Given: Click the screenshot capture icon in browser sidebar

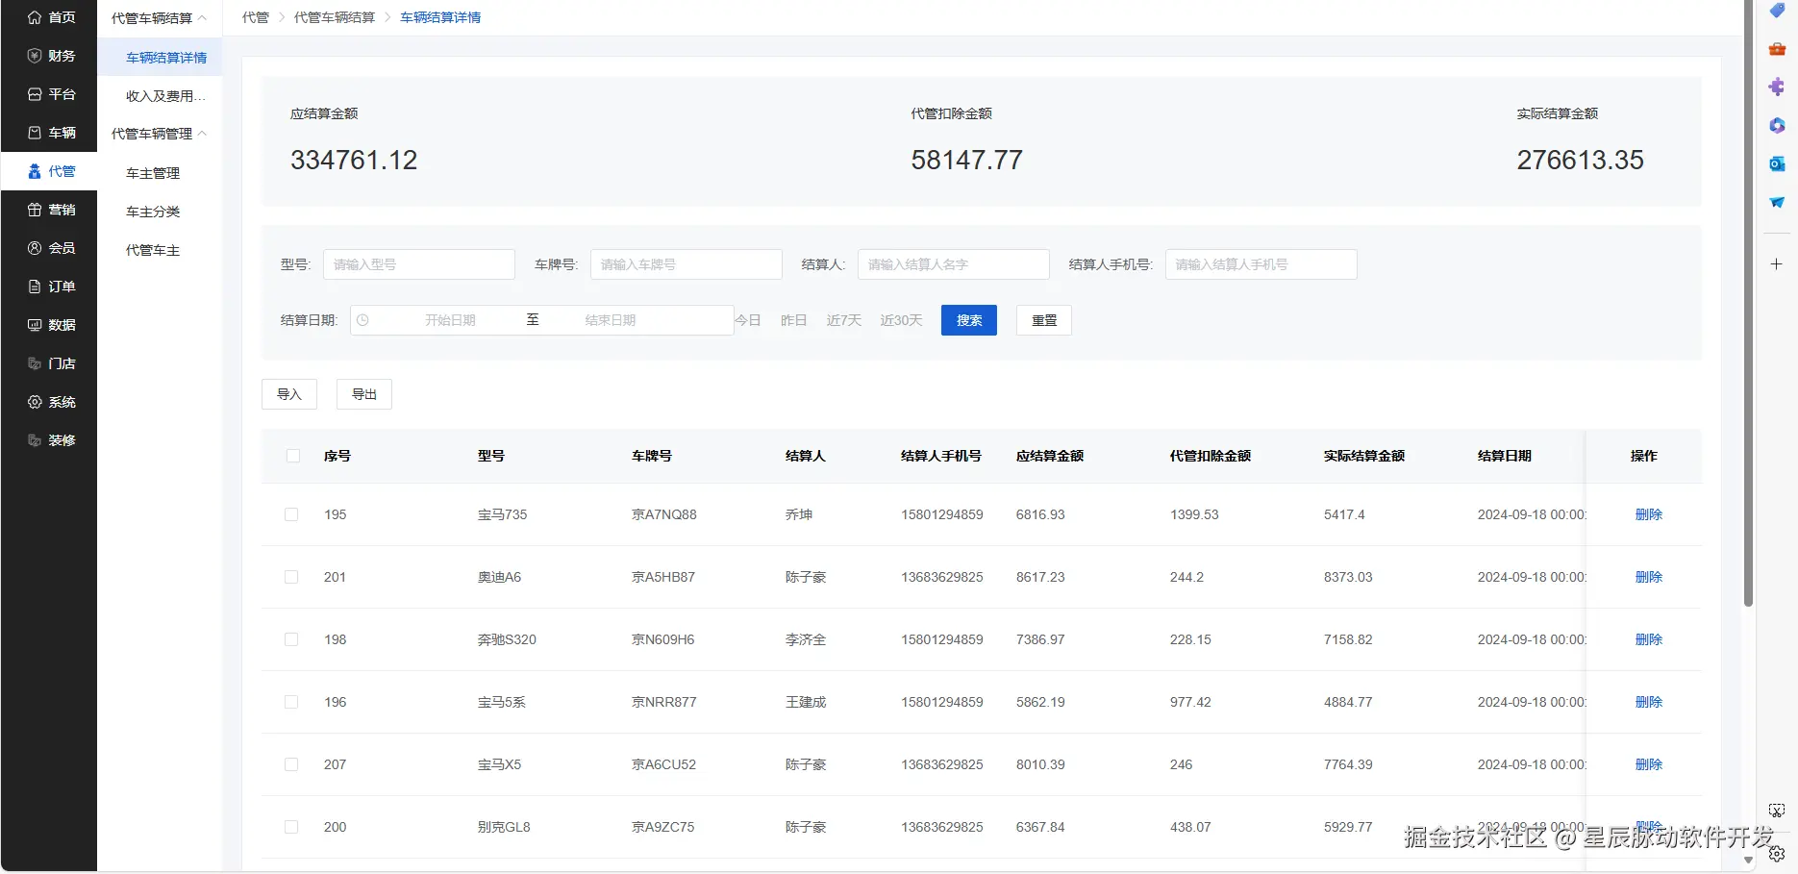Looking at the screenshot, I should 1777,812.
